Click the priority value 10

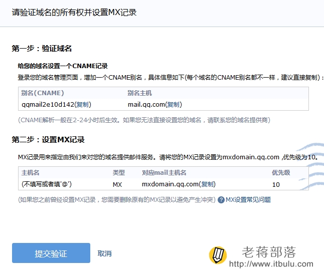point(276,184)
